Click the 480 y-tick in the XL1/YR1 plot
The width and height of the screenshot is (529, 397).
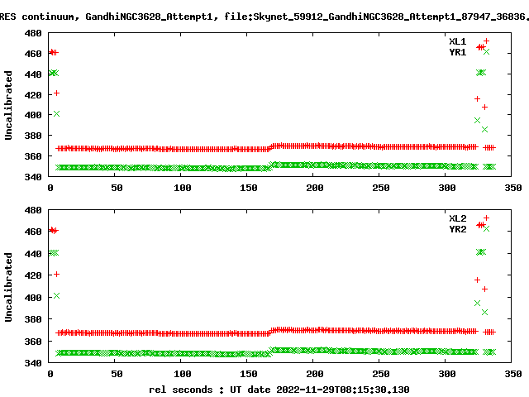pyautogui.click(x=33, y=33)
